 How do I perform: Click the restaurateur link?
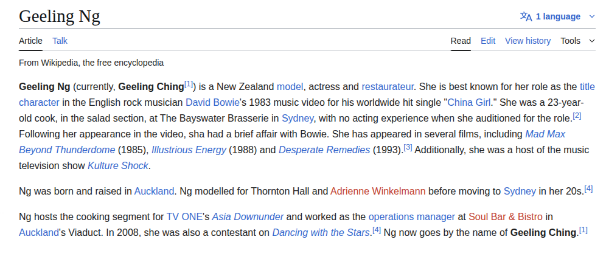(388, 86)
